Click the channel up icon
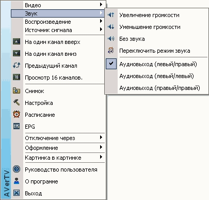Image resolution: width=209 pixels, height=200 pixels. point(17,41)
